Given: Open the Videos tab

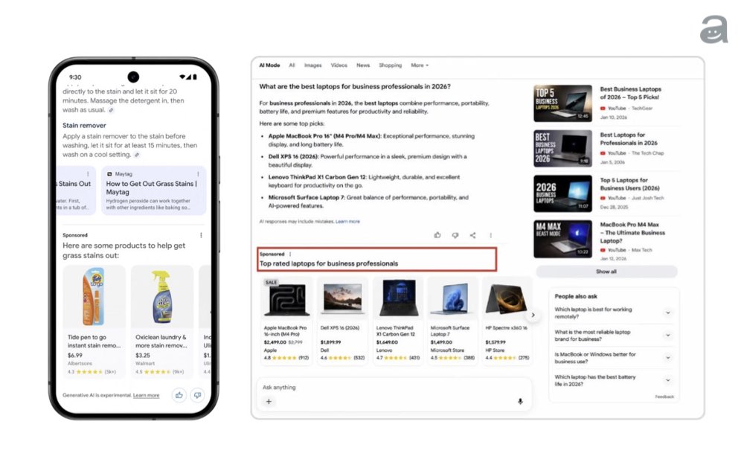Looking at the screenshot, I should coord(339,65).
